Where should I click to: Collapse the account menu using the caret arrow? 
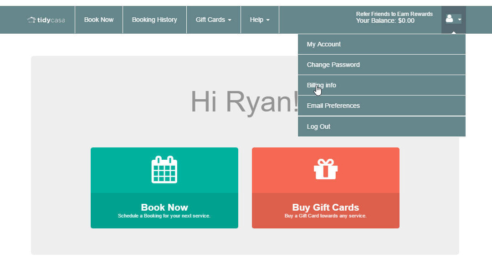(459, 20)
